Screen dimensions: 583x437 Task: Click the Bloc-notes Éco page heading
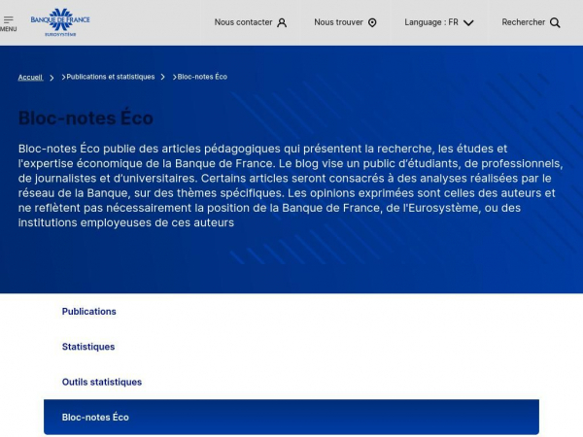click(x=86, y=118)
